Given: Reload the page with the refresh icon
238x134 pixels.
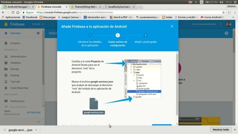Looking at the screenshot, I should [13, 12].
